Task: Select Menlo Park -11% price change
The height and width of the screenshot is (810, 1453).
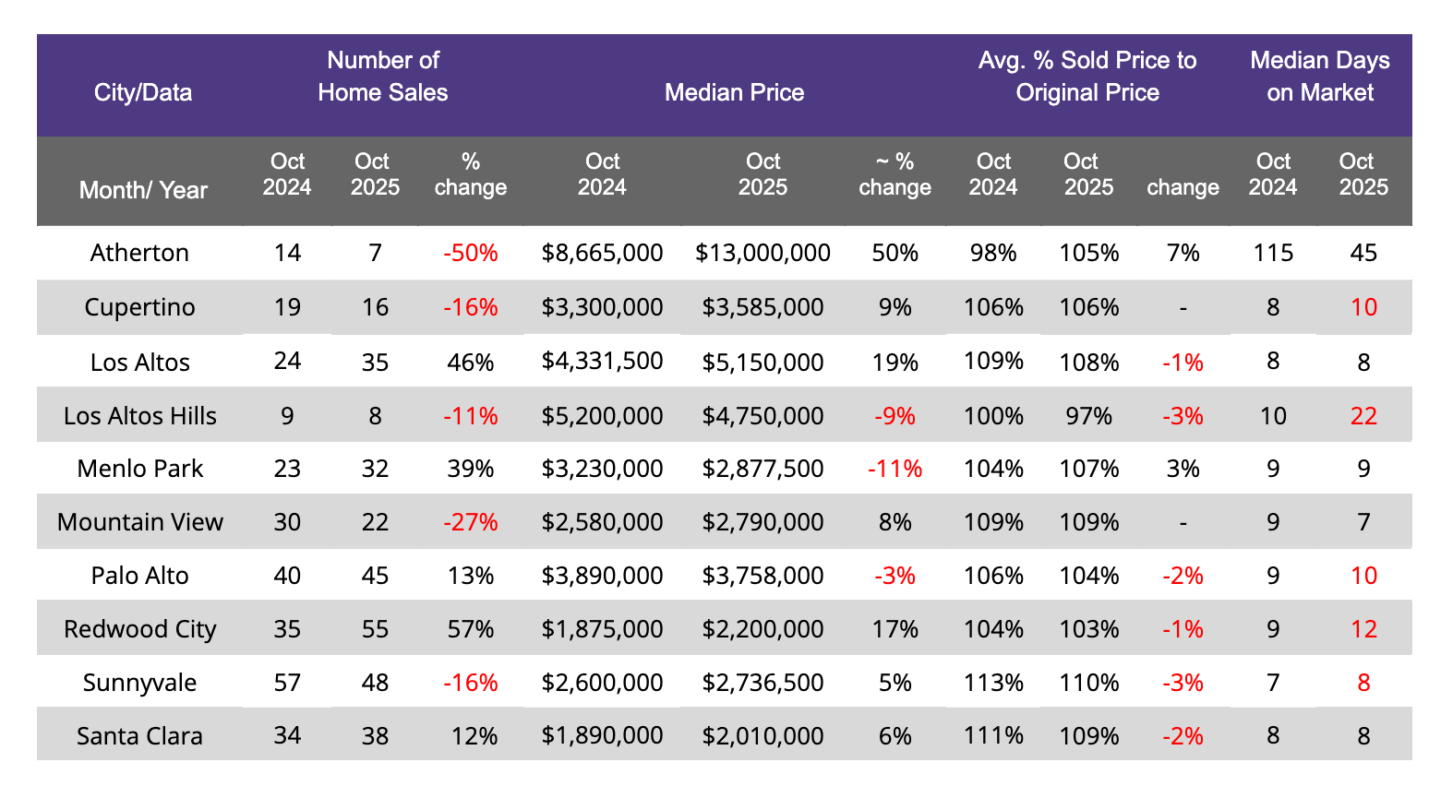Action: (894, 469)
